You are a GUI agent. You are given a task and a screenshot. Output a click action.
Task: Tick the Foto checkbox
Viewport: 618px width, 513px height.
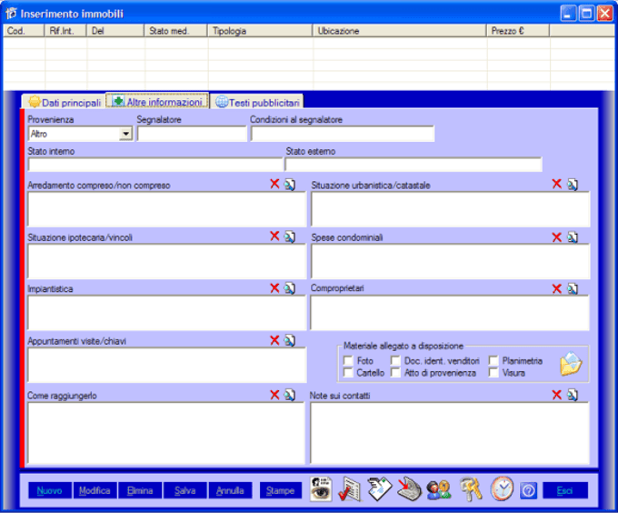348,361
